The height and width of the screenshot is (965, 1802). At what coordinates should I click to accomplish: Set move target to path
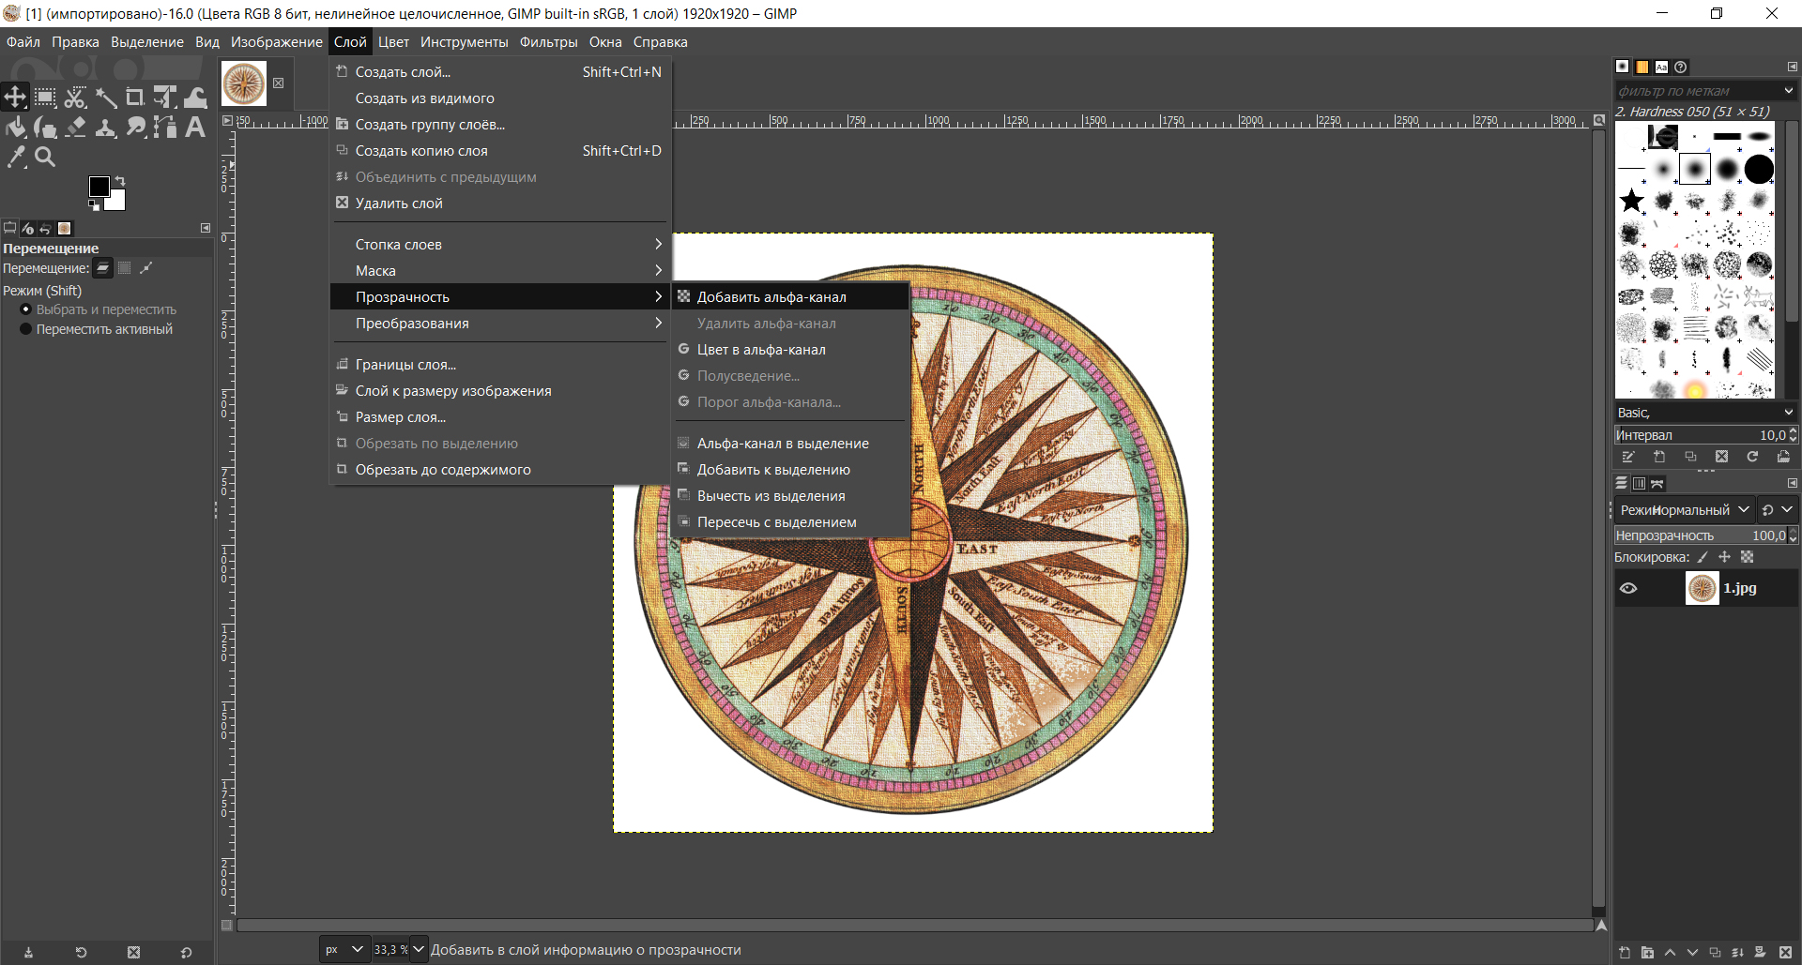(x=145, y=268)
